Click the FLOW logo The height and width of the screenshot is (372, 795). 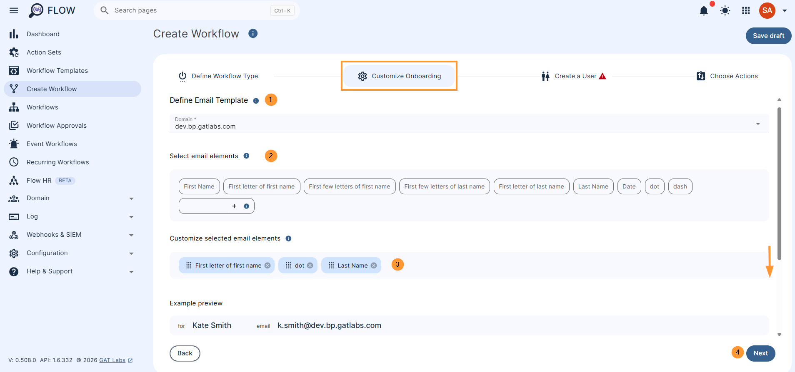52,10
